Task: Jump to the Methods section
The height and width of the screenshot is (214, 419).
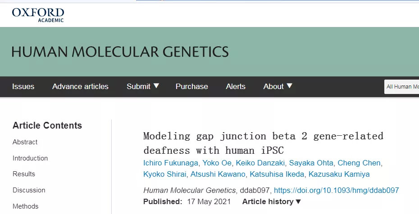Action: pyautogui.click(x=26, y=206)
